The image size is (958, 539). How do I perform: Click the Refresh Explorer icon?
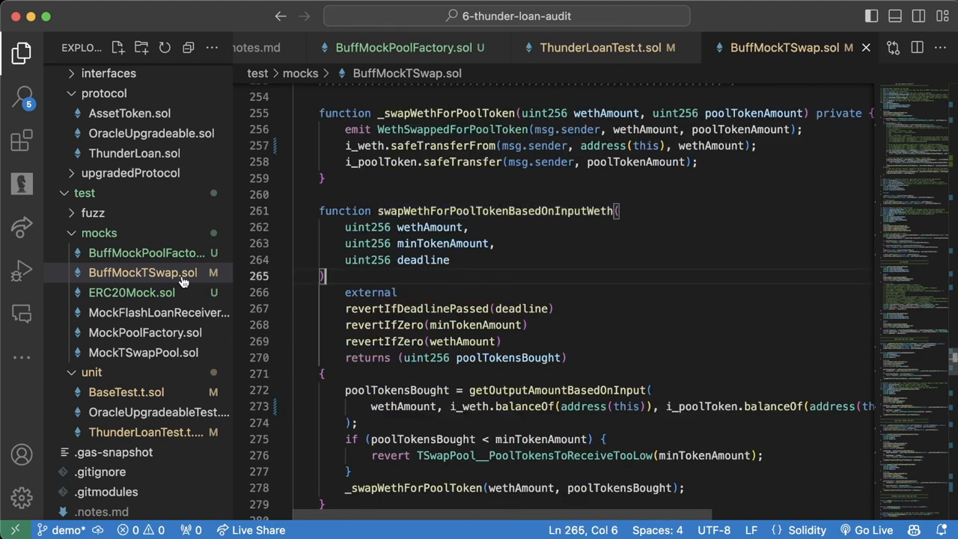coord(165,48)
